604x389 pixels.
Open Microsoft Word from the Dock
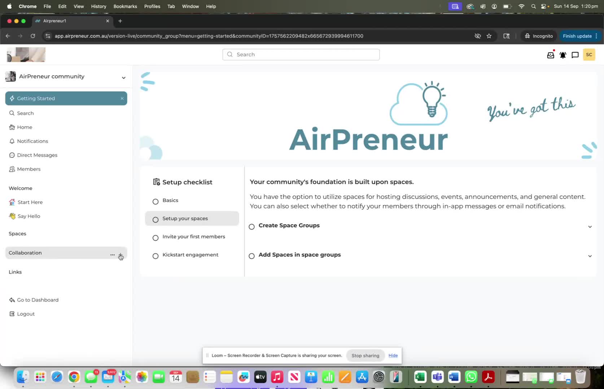pyautogui.click(x=454, y=377)
